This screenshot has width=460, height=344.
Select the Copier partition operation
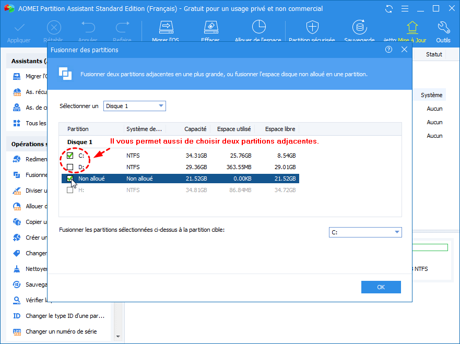click(x=30, y=222)
